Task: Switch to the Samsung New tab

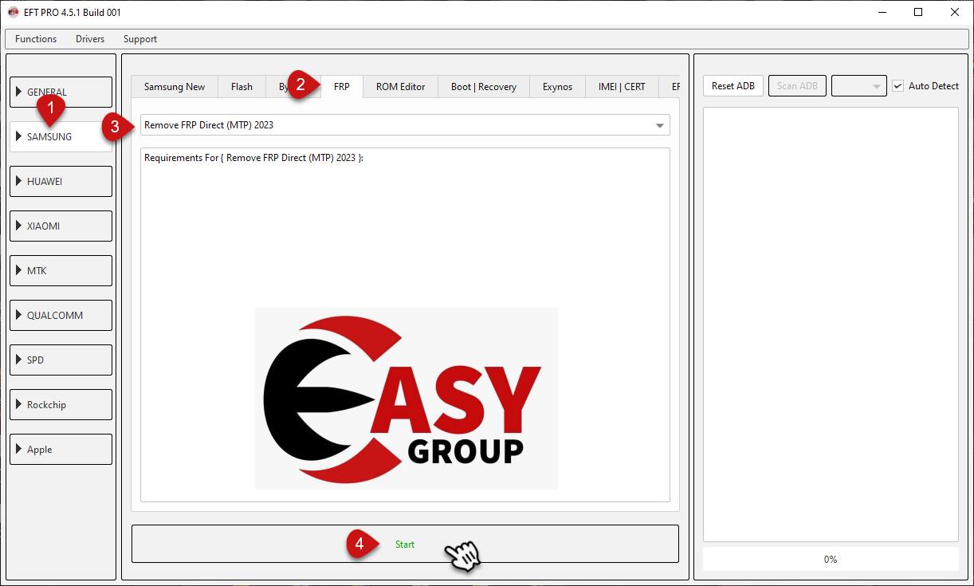Action: coord(175,87)
